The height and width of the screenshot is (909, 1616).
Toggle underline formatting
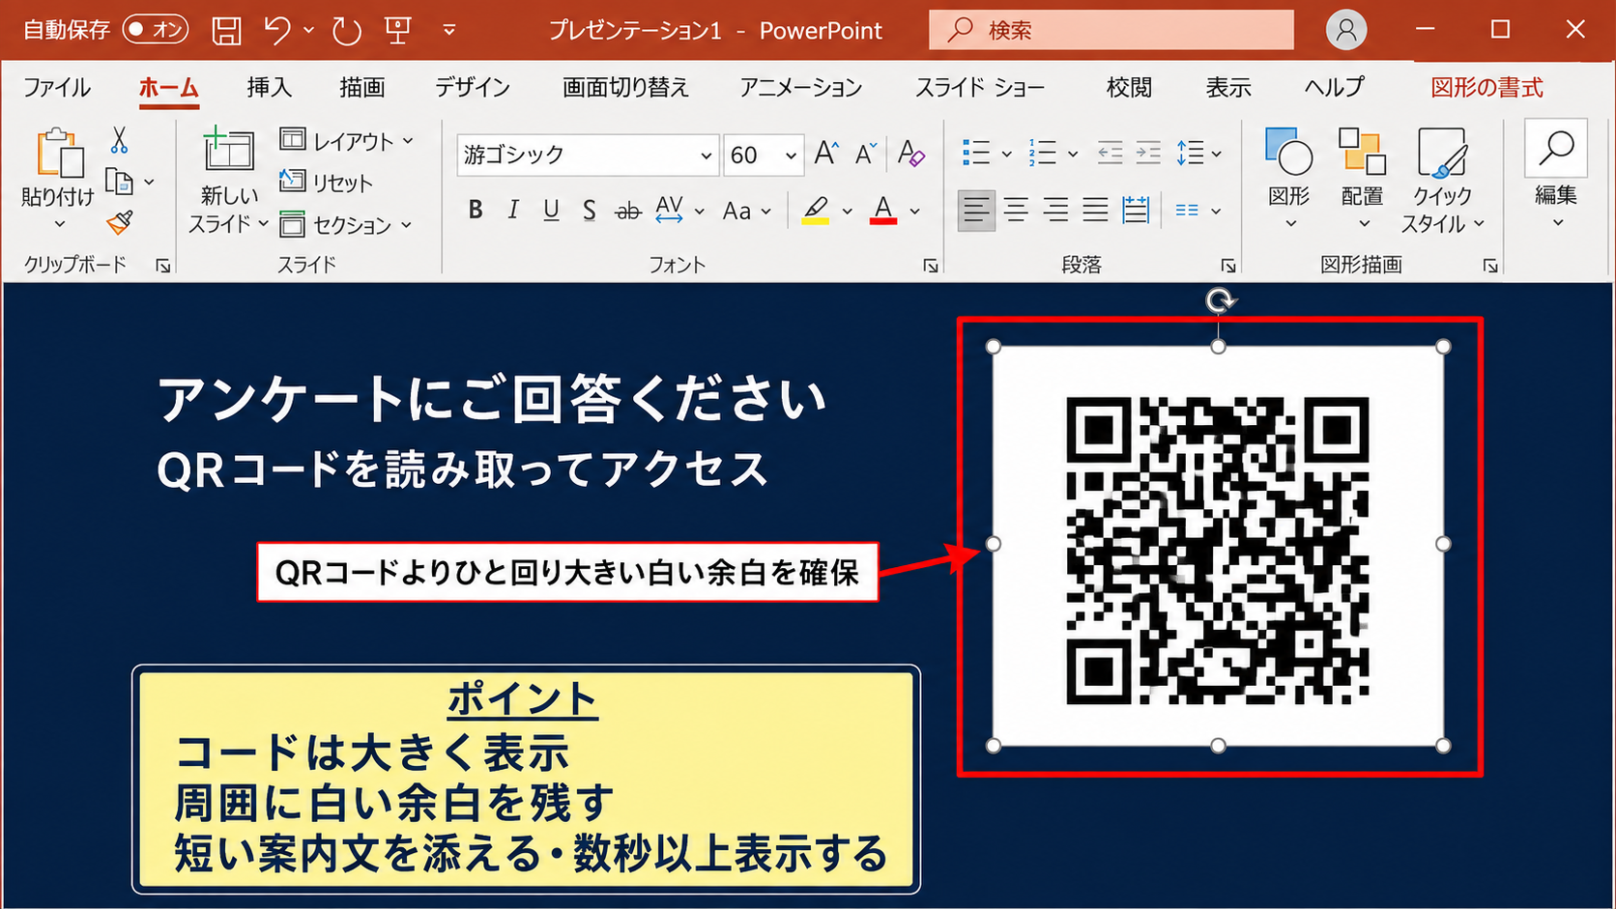[551, 210]
